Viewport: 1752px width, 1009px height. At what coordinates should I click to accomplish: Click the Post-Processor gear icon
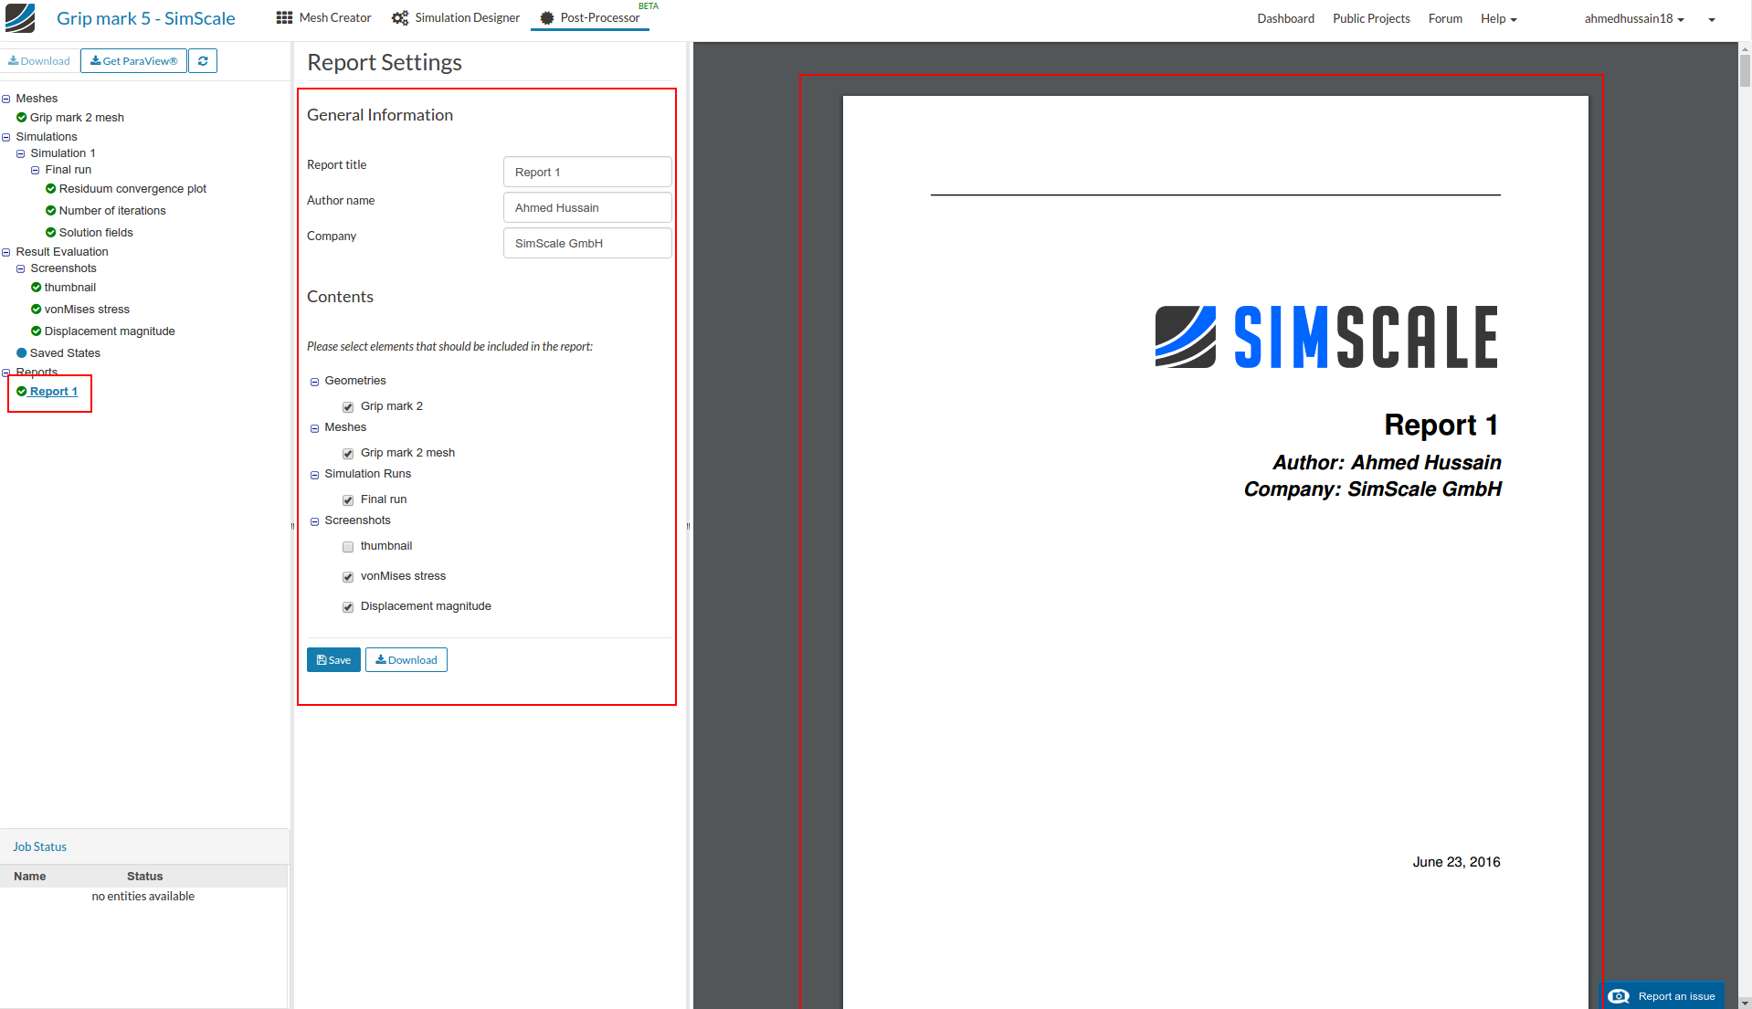coord(546,17)
